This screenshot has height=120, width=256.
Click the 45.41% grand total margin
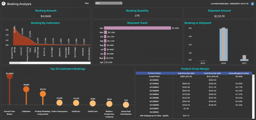239,76
